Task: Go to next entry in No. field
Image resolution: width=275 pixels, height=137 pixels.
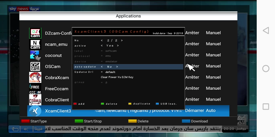Action: 122,40
